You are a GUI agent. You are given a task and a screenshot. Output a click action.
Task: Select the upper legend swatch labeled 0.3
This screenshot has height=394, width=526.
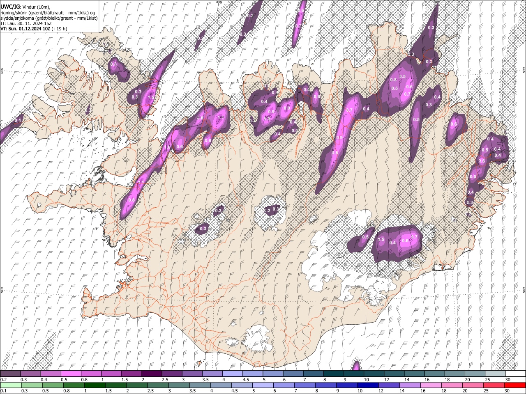[30, 373]
